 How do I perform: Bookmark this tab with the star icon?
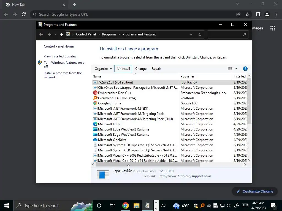247,14
